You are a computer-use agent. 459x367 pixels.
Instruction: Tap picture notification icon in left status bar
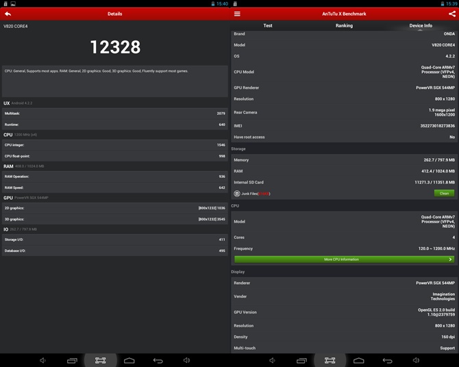tap(13, 4)
